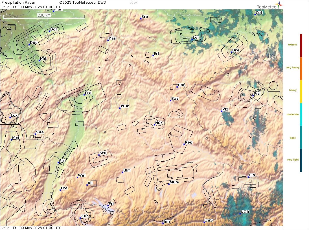Screen dimensions: 309x230
Task: Click the 'Lux' city label
Action: 14,115
